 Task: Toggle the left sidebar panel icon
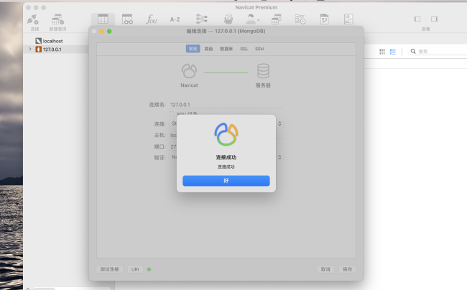point(417,19)
